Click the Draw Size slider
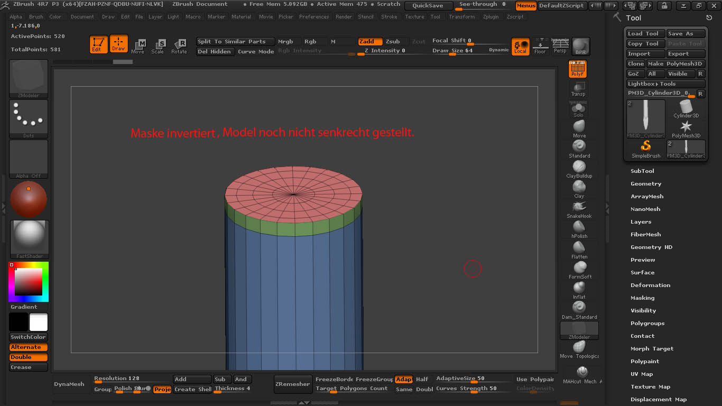 click(452, 51)
